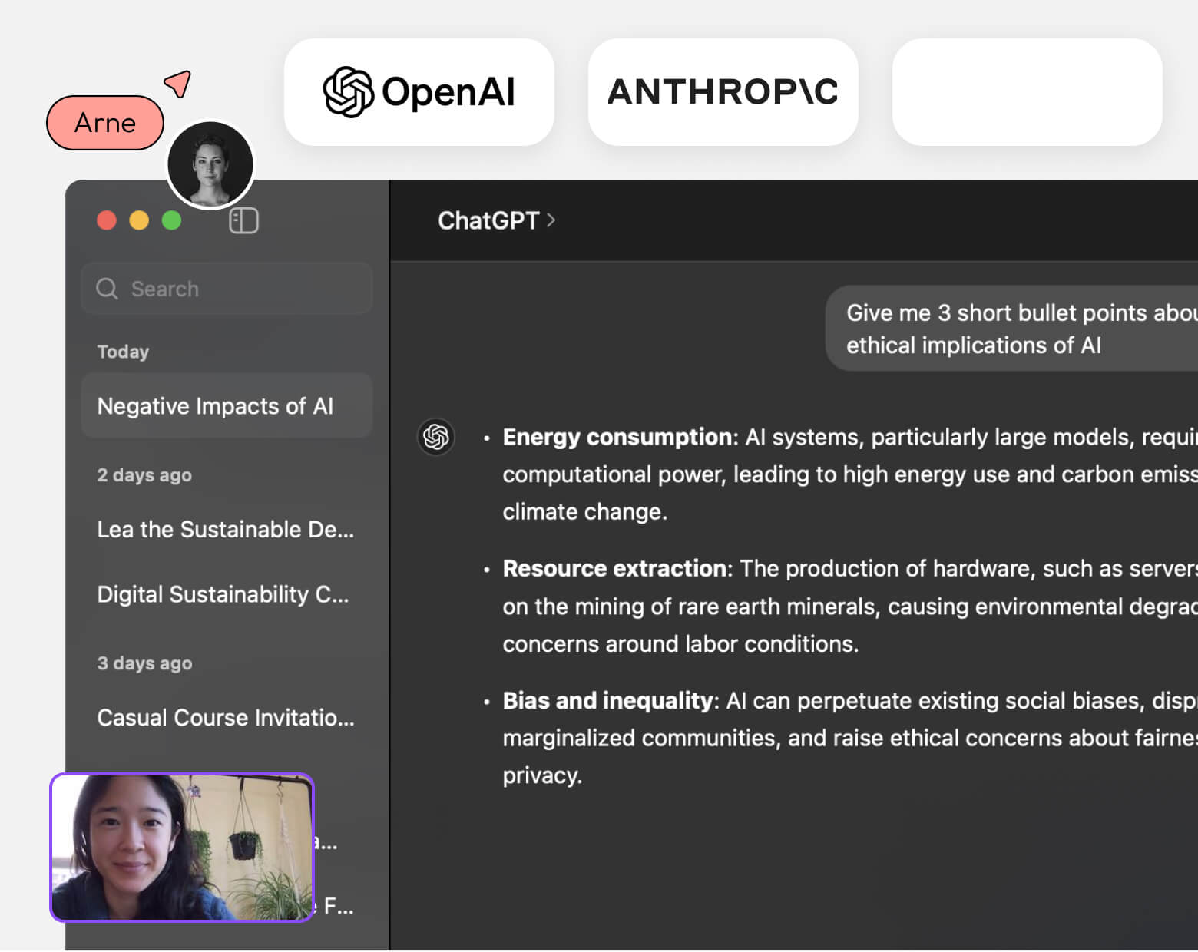Click the yellow minimize window button
Screen dimensions: 1198x952
(139, 220)
